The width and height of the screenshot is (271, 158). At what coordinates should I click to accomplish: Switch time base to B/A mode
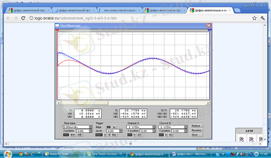[x=73, y=135]
